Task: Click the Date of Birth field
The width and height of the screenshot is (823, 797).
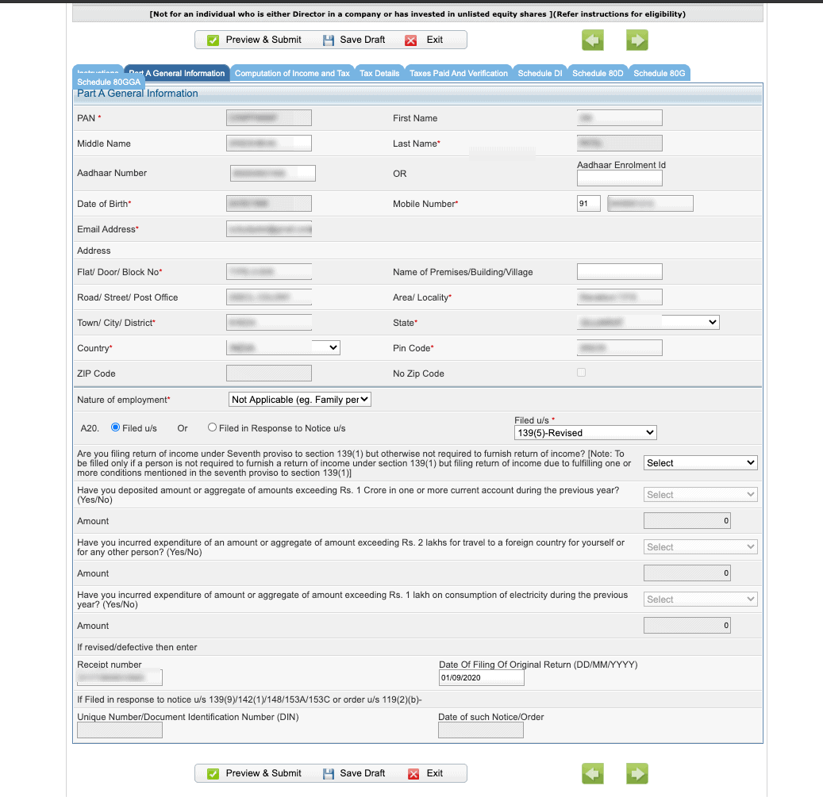Action: tap(269, 204)
